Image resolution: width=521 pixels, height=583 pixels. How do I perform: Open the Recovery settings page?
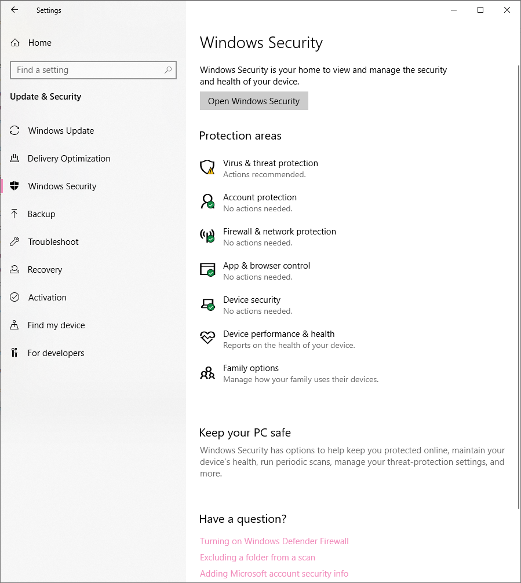click(x=45, y=270)
